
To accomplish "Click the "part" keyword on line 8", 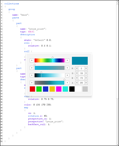I will [19, 23].
